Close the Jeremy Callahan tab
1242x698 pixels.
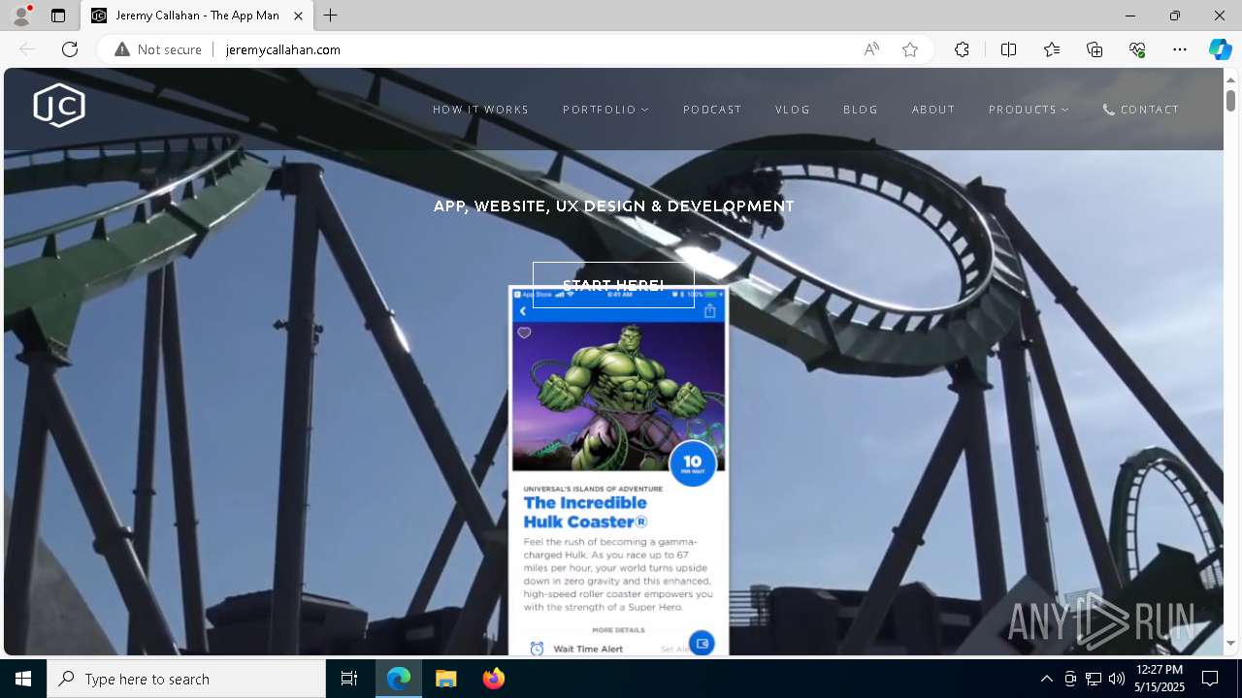tap(298, 16)
